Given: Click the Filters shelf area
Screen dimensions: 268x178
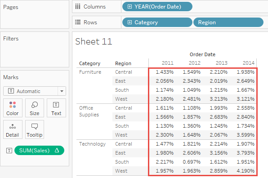Looking at the screenshot, I should coord(35,49).
